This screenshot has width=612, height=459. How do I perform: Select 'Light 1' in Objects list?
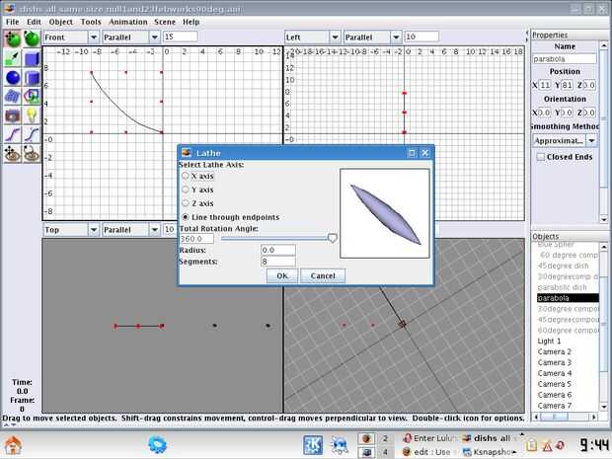pyautogui.click(x=549, y=342)
